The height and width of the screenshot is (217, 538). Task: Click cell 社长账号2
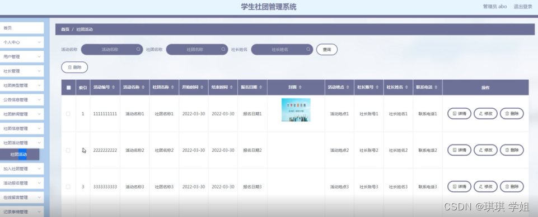pyautogui.click(x=369, y=151)
